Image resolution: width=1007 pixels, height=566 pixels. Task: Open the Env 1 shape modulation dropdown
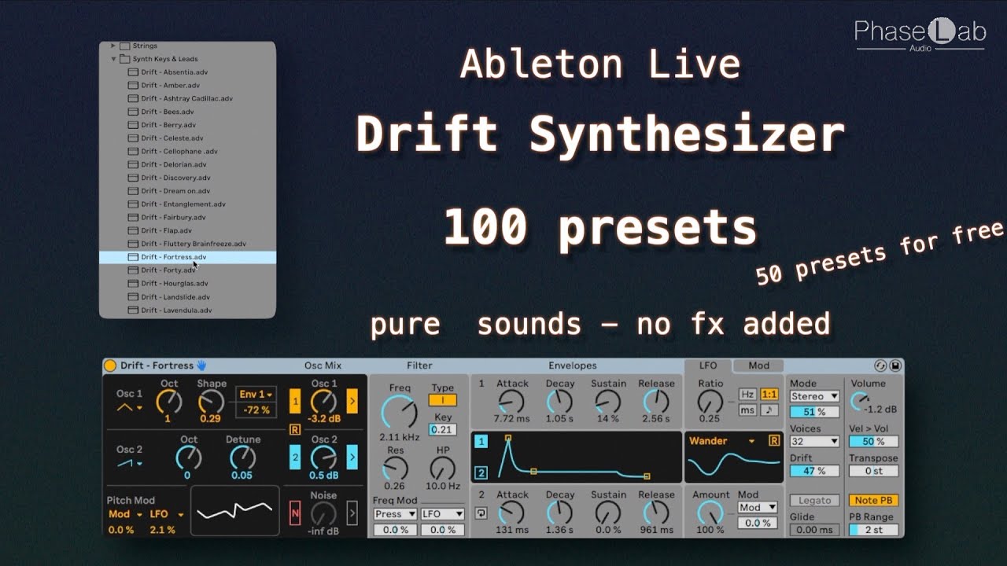(256, 395)
